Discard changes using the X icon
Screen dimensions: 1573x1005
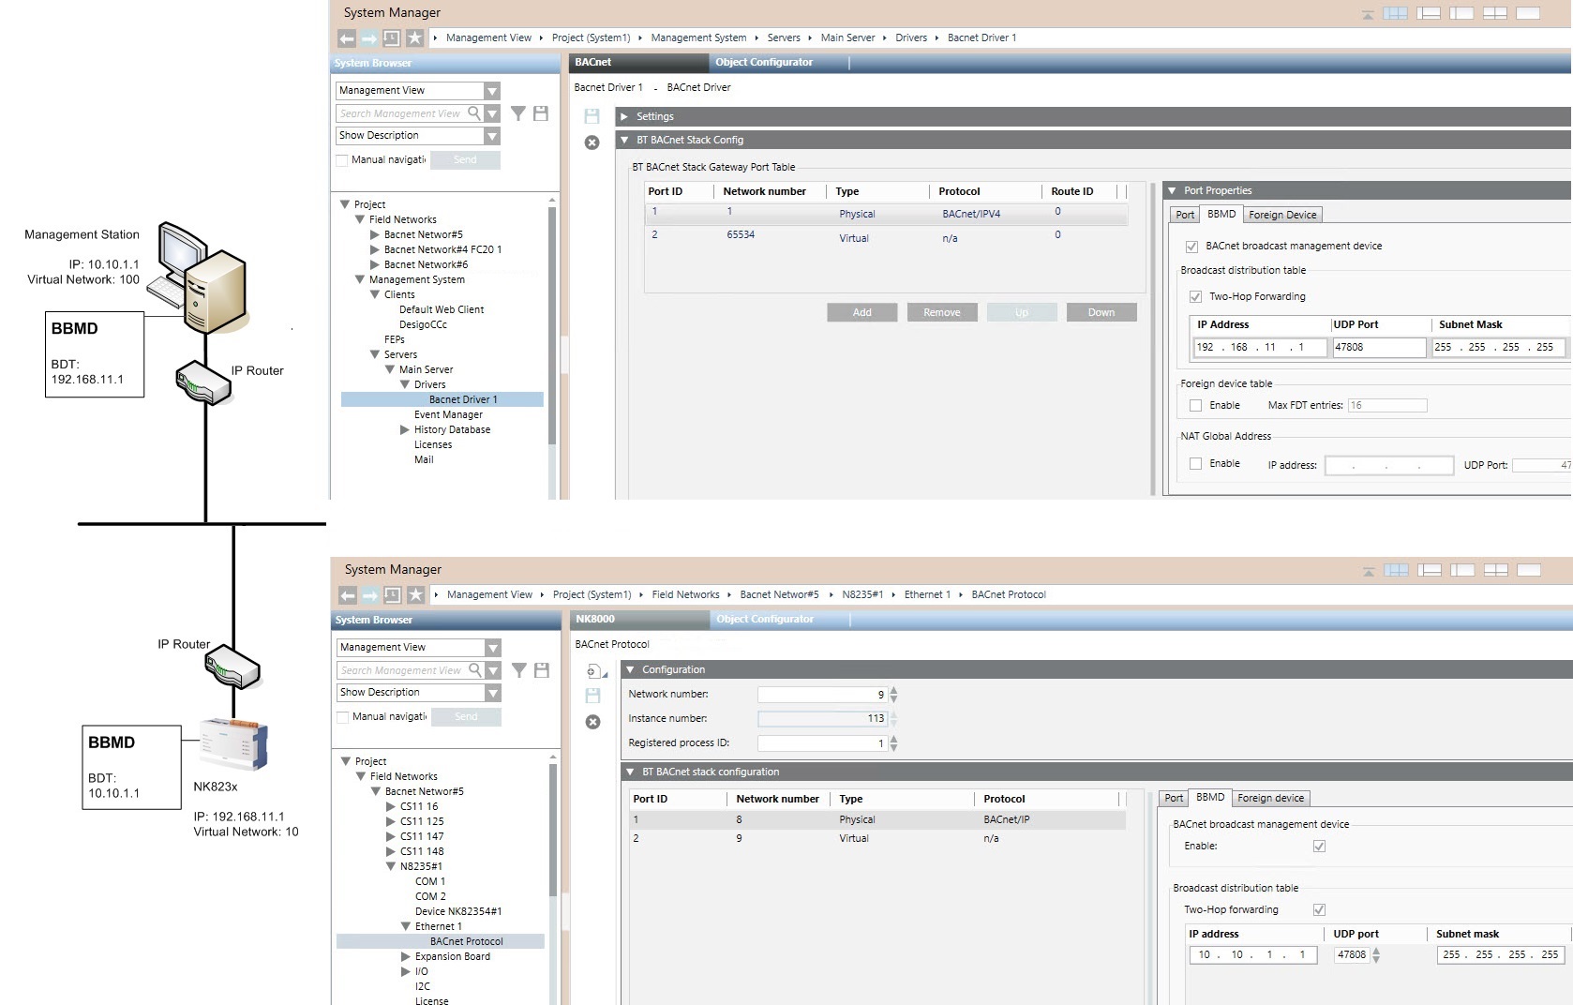click(x=591, y=142)
